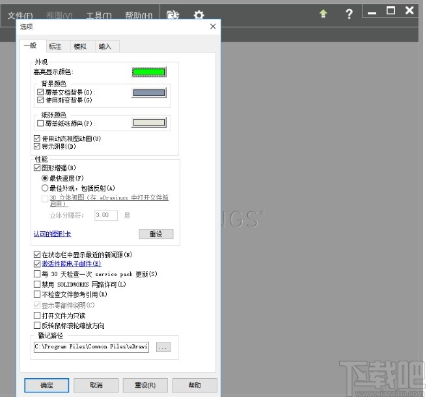
Task: Click the green upload arrow icon
Action: click(324, 14)
